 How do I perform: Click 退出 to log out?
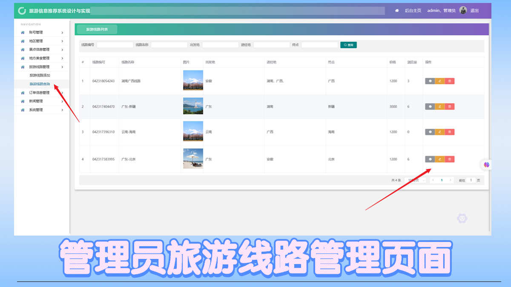pos(474,11)
